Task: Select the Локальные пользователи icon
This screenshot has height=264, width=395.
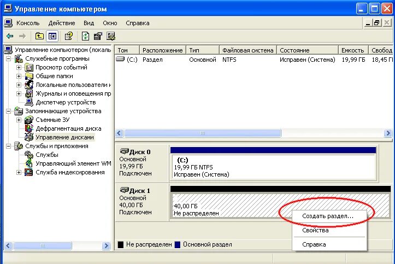Action: [x=29, y=85]
